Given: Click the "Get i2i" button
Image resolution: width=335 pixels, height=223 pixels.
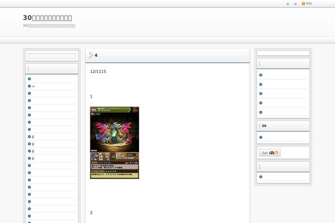Looking at the screenshot, I should [x=270, y=153].
